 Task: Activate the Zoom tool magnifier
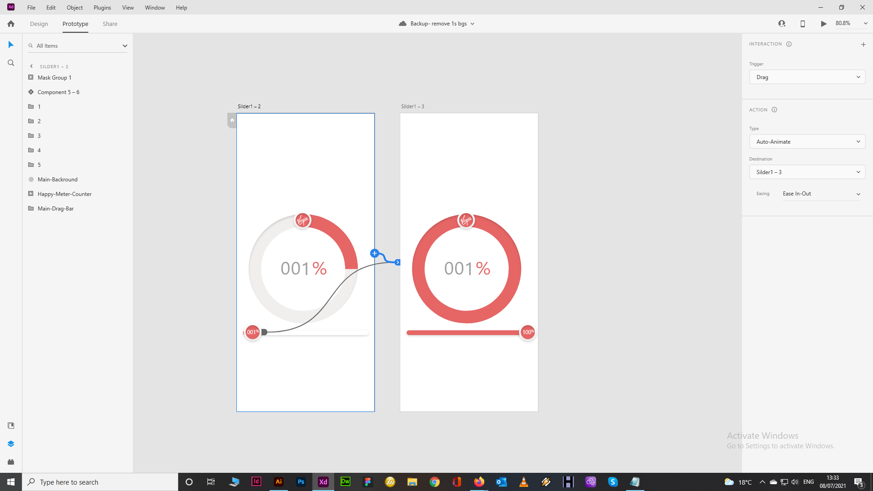click(x=11, y=63)
